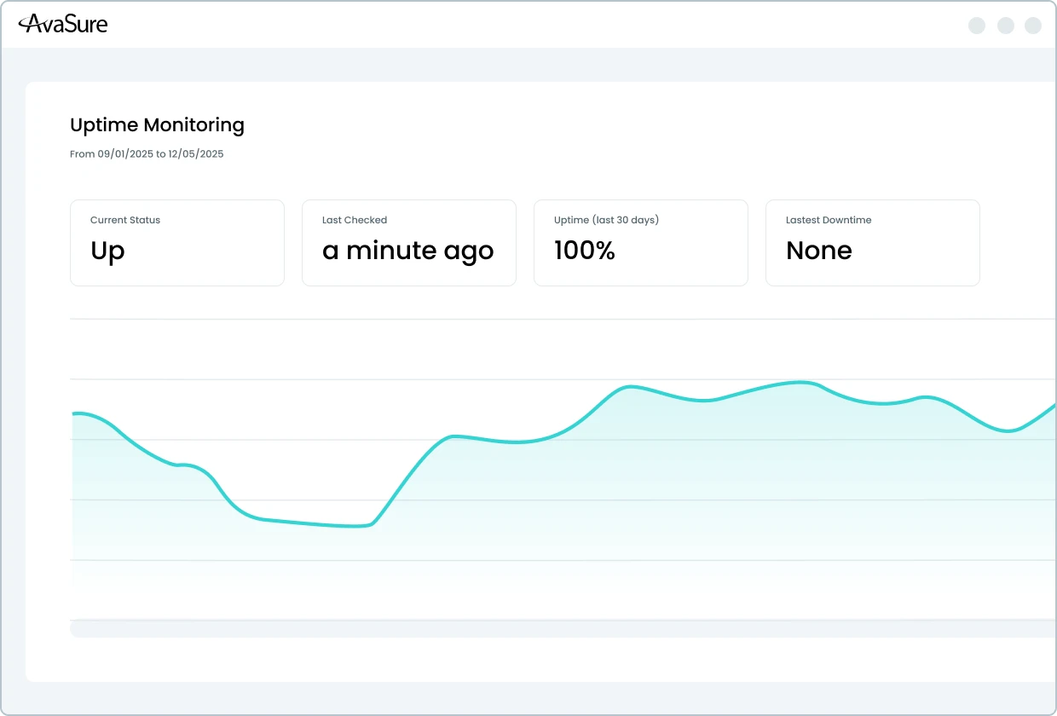Open the date range selector showing 09/01/2025
This screenshot has height=716, width=1057.
click(147, 153)
